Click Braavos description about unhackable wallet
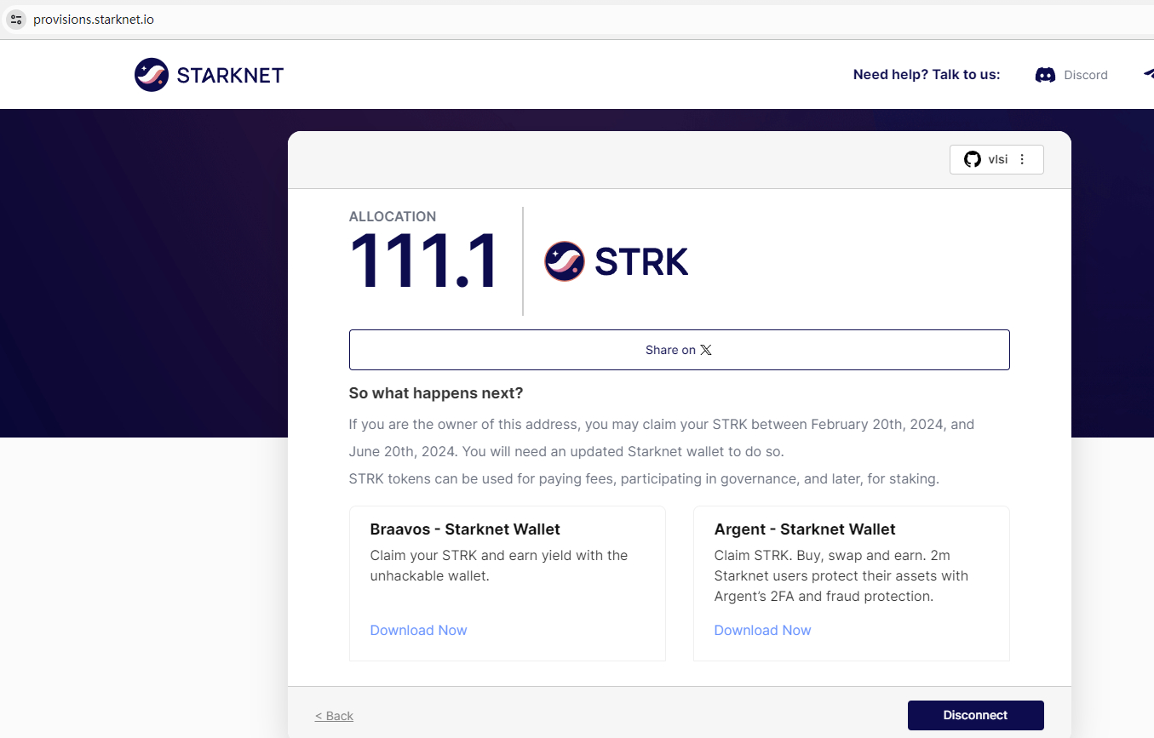Image resolution: width=1154 pixels, height=738 pixels. click(x=499, y=566)
